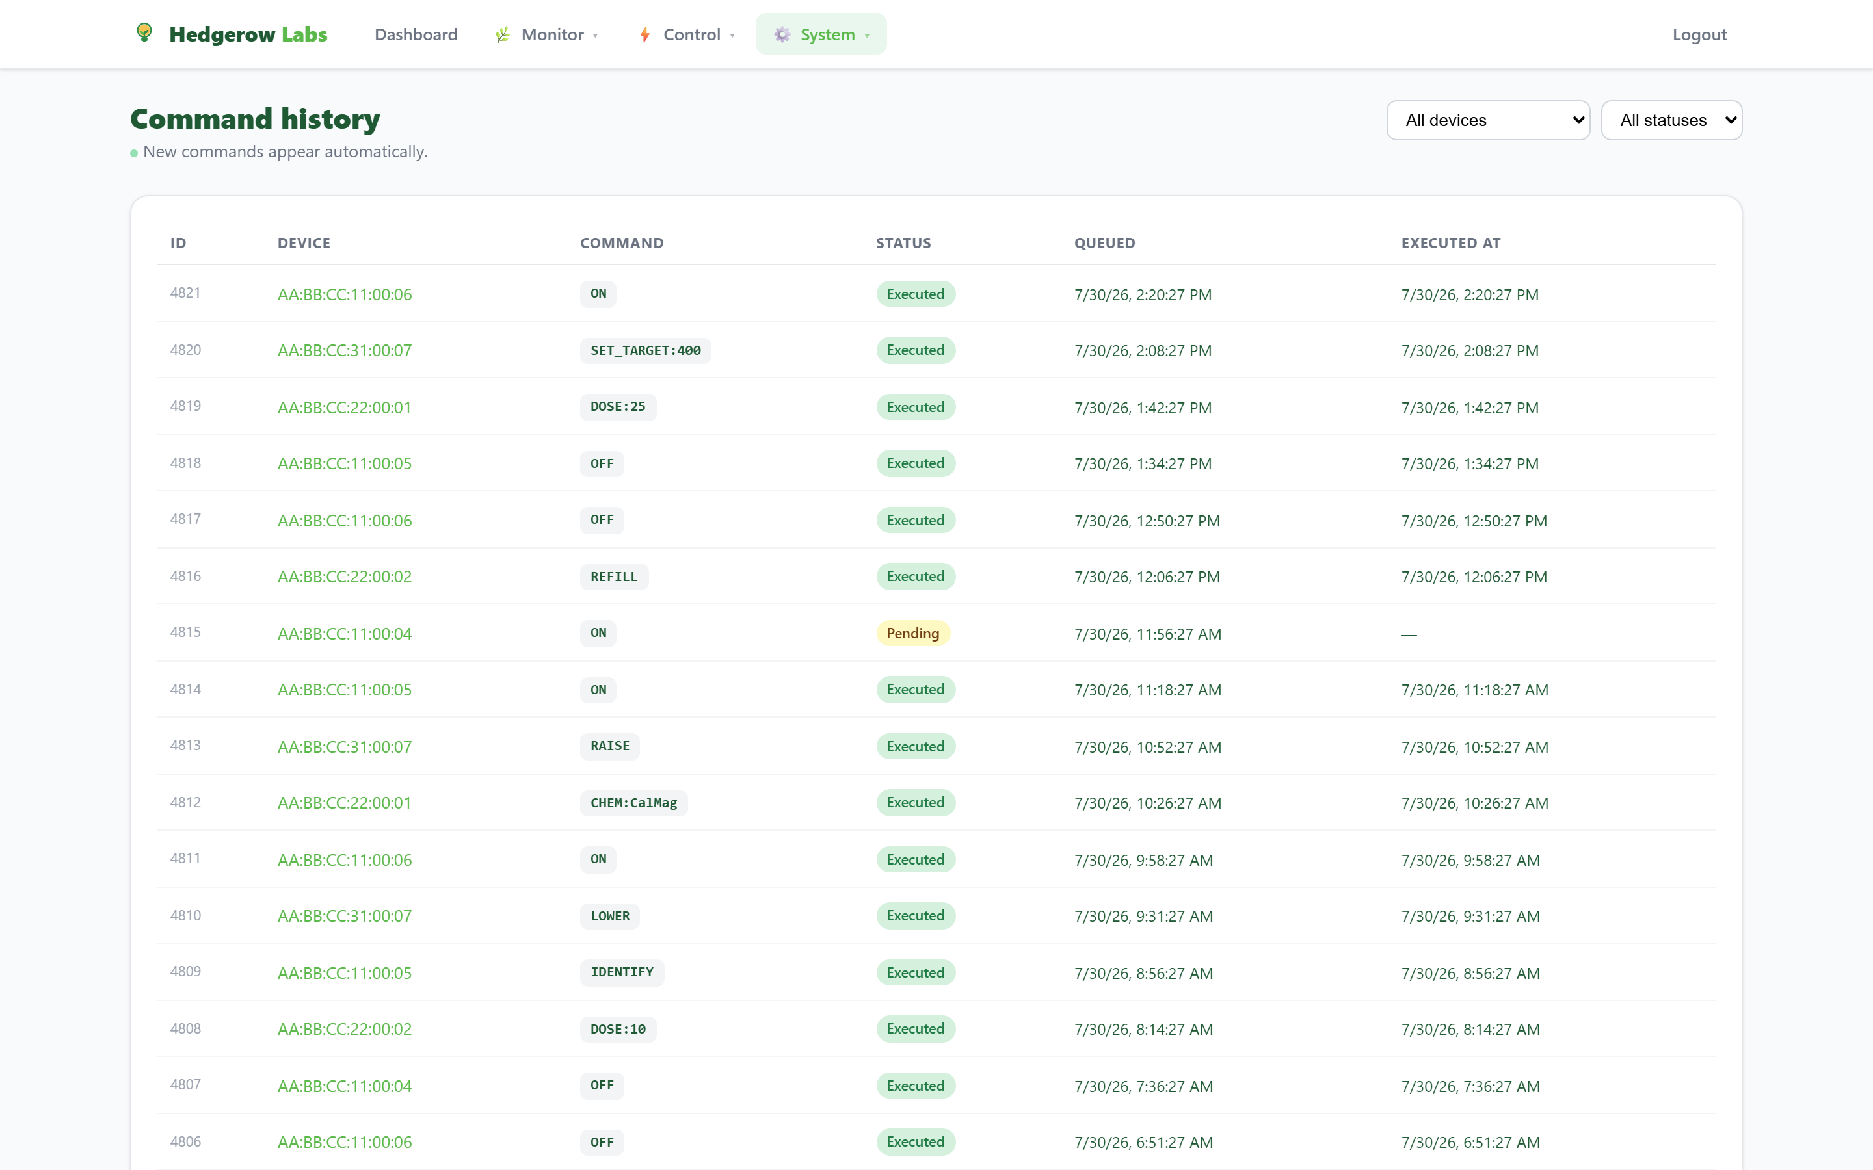
Task: Click queued time 7/30/26, 2:20:27 PM
Action: (1143, 295)
